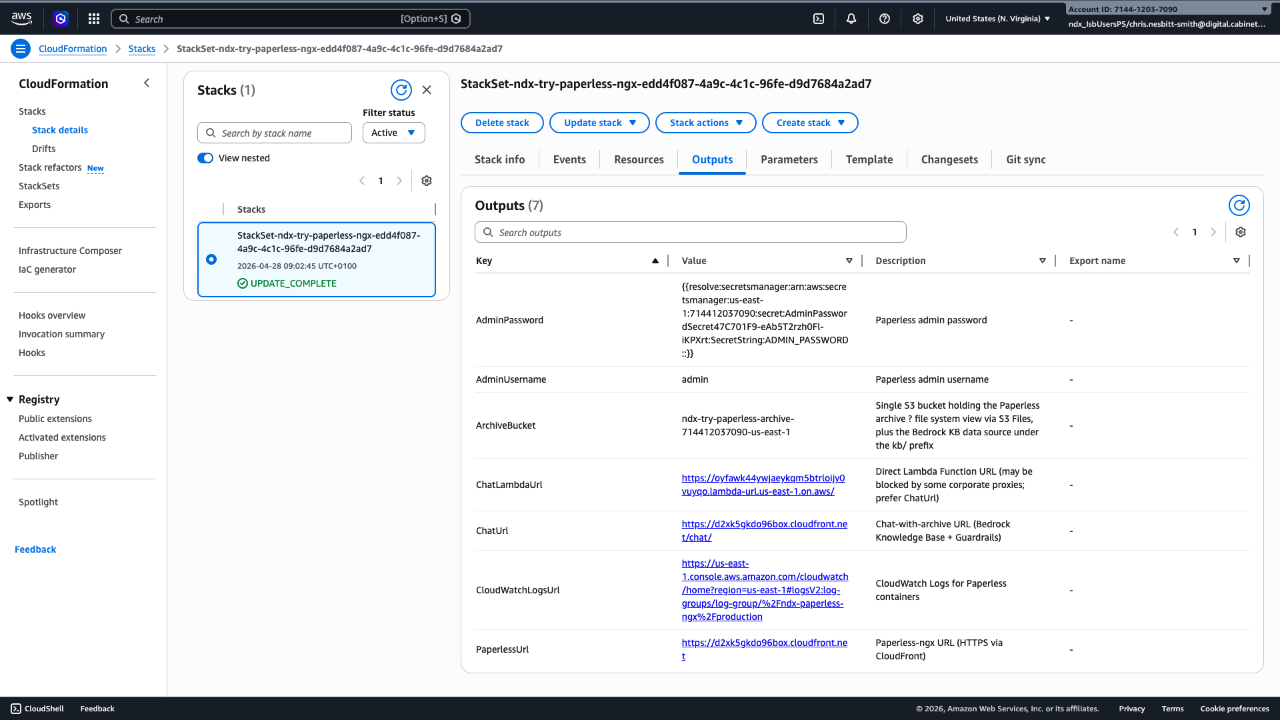Open Outputs table preferences gear
Screen dimensions: 1280x720
pyautogui.click(x=1241, y=232)
